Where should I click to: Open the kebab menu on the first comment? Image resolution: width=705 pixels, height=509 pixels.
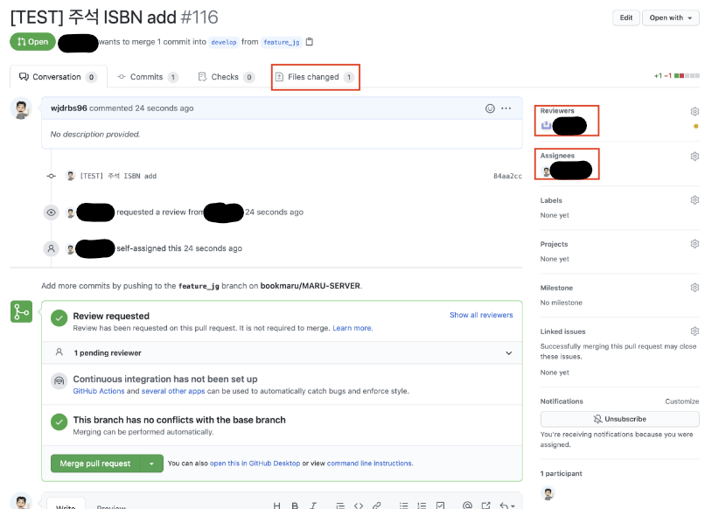[x=506, y=108]
